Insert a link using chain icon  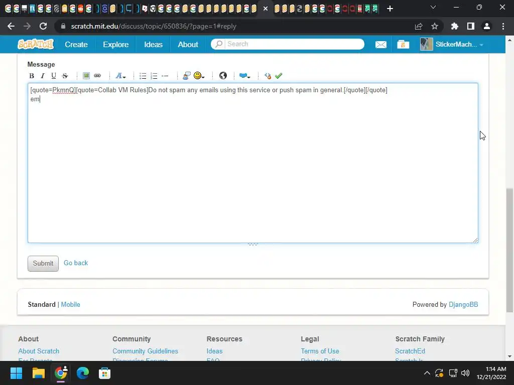coord(97,76)
